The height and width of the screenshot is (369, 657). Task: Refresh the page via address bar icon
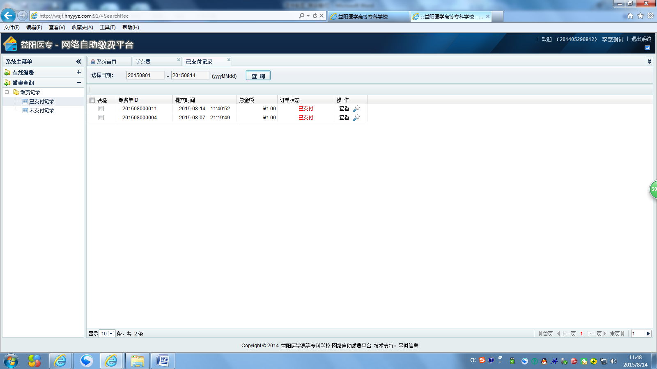click(x=315, y=16)
